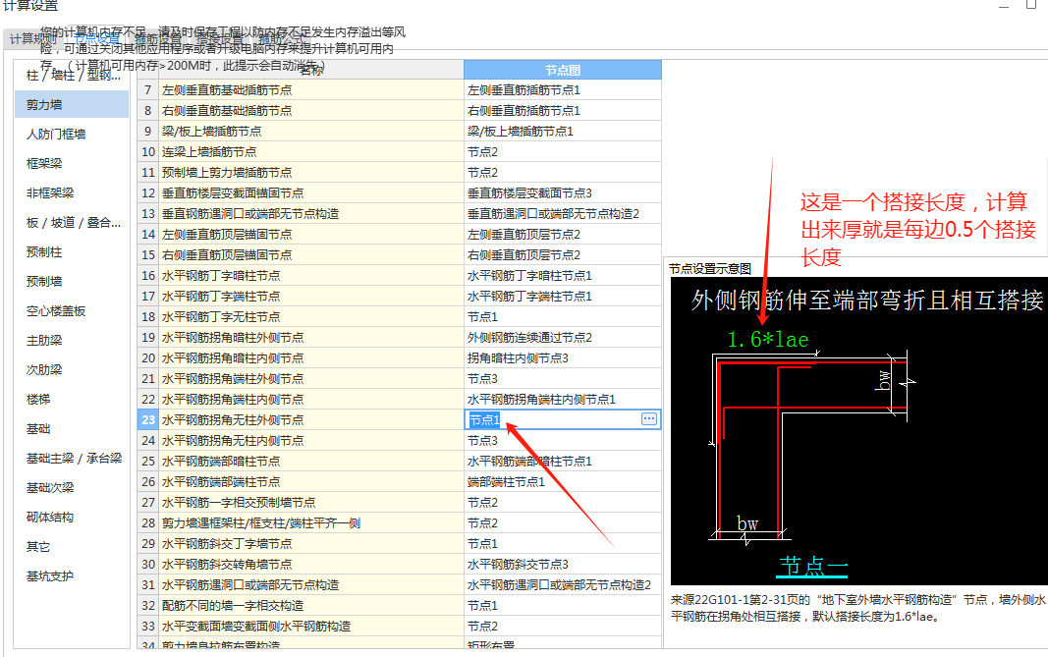Click the 节点一 link under the diagram
Viewport: 1048px width, 657px height.
pos(813,567)
